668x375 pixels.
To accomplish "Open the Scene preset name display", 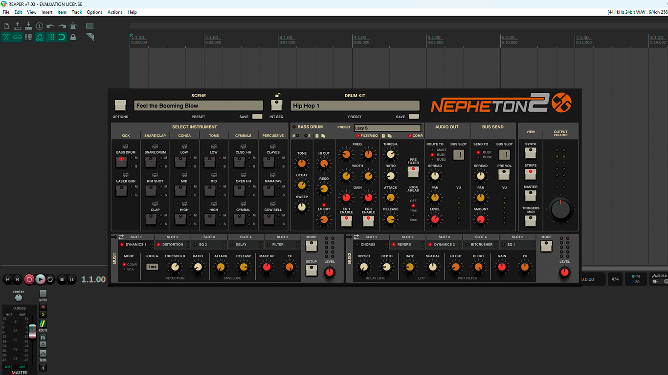I will [199, 105].
